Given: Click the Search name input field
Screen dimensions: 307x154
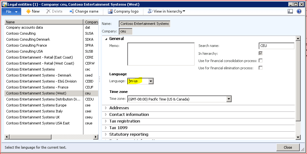Looking at the screenshot, I should pyautogui.click(x=276, y=46).
